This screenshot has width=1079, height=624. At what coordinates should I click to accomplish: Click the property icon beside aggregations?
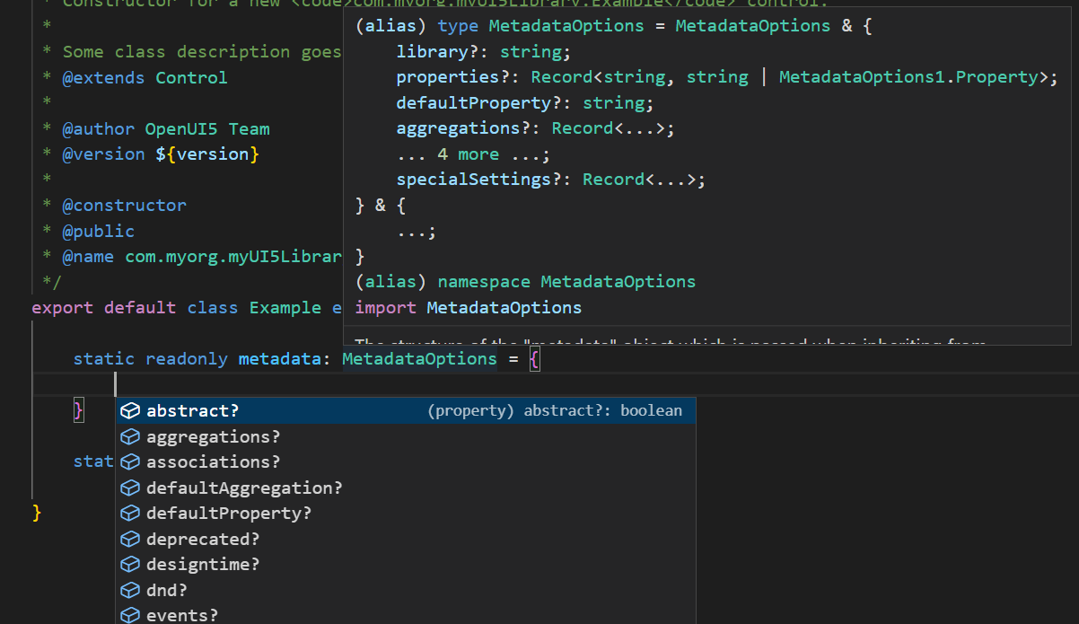pos(131,436)
